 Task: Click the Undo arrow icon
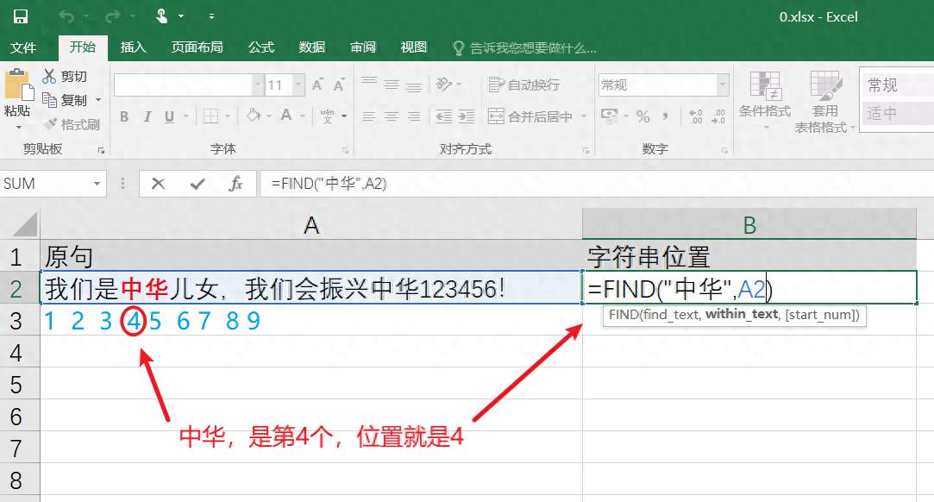click(66, 17)
